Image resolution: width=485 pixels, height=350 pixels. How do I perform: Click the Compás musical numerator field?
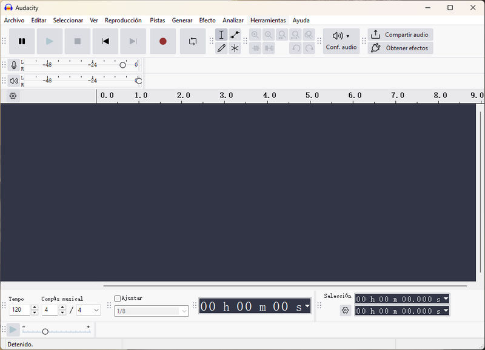coord(50,310)
